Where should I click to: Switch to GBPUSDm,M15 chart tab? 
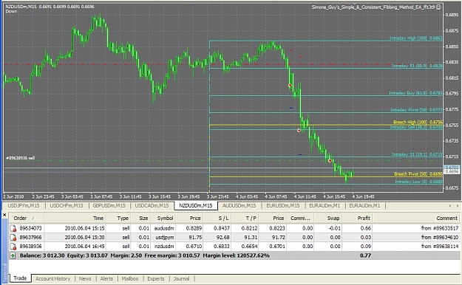(109, 205)
